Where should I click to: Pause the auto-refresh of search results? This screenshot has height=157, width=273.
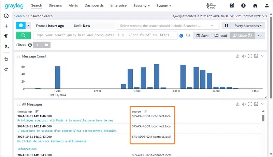[226, 25]
